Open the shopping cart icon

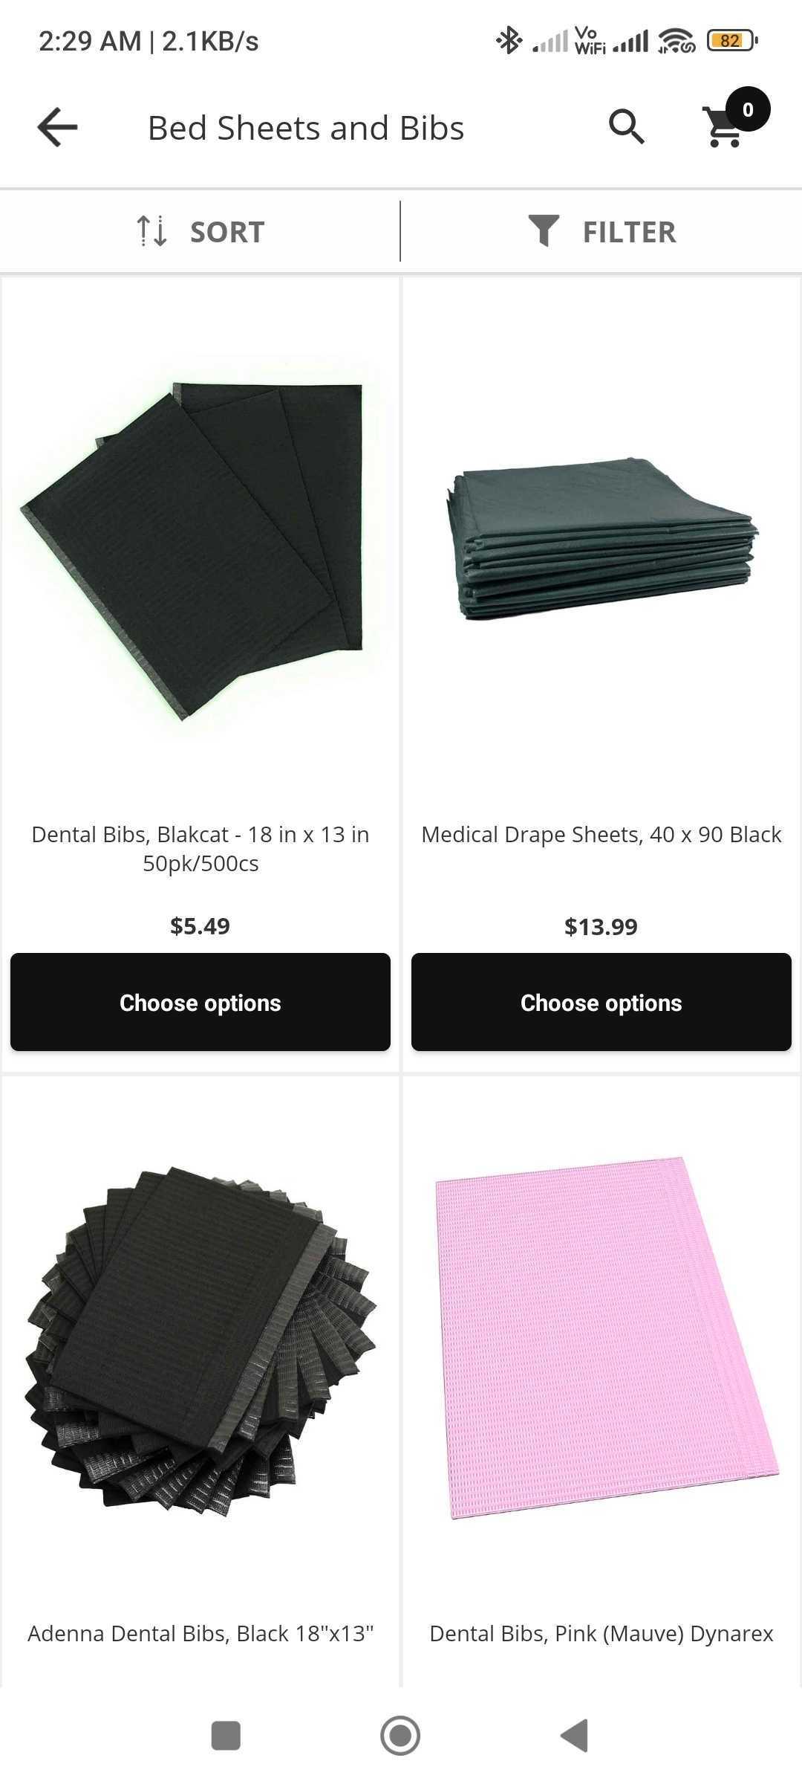point(723,128)
